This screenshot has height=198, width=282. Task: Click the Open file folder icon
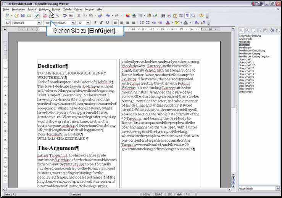[x=16, y=16]
